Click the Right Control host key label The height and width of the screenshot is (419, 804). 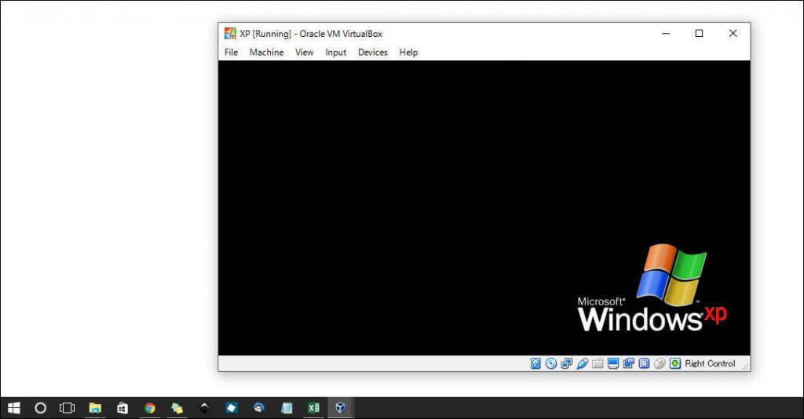710,363
